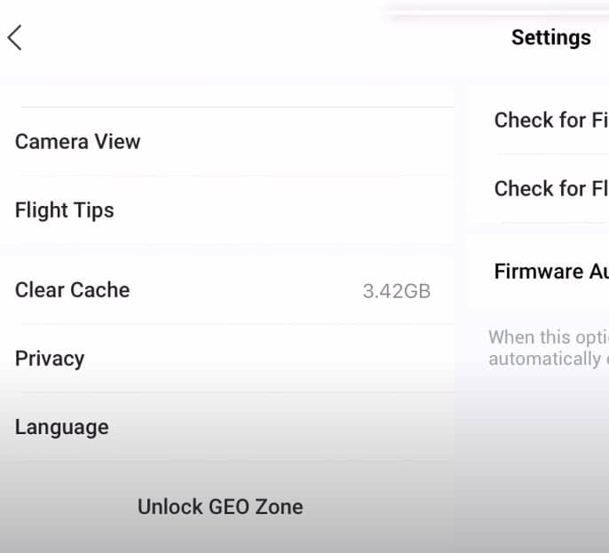Image resolution: width=609 pixels, height=553 pixels.
Task: Select the Camera View row label
Action: pyautogui.click(x=78, y=141)
